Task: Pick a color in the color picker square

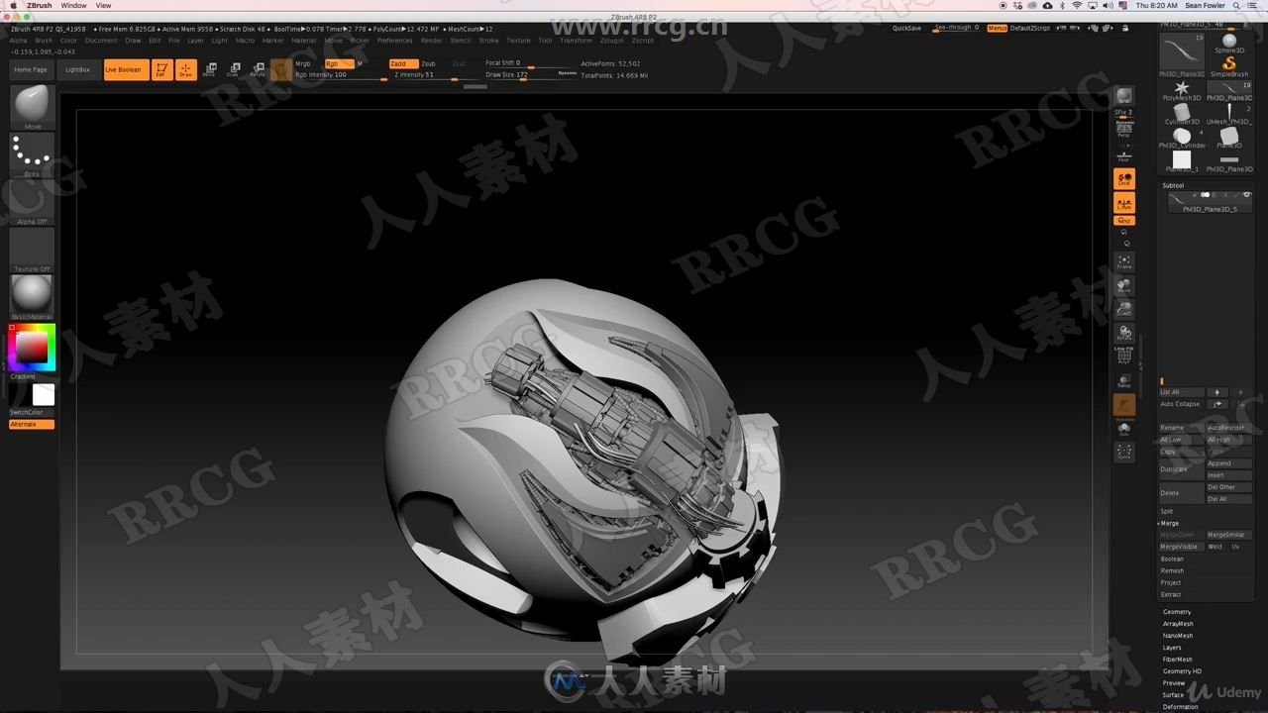Action: [32, 347]
